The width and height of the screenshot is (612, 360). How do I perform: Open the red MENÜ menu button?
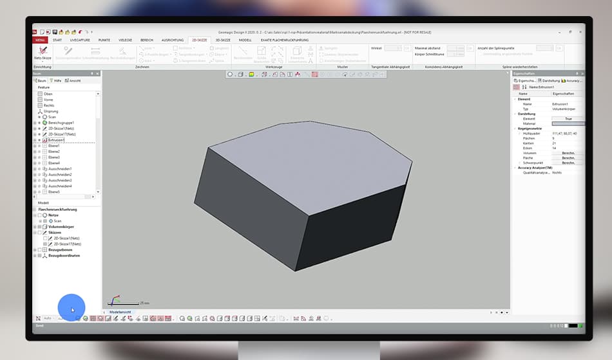pos(41,40)
